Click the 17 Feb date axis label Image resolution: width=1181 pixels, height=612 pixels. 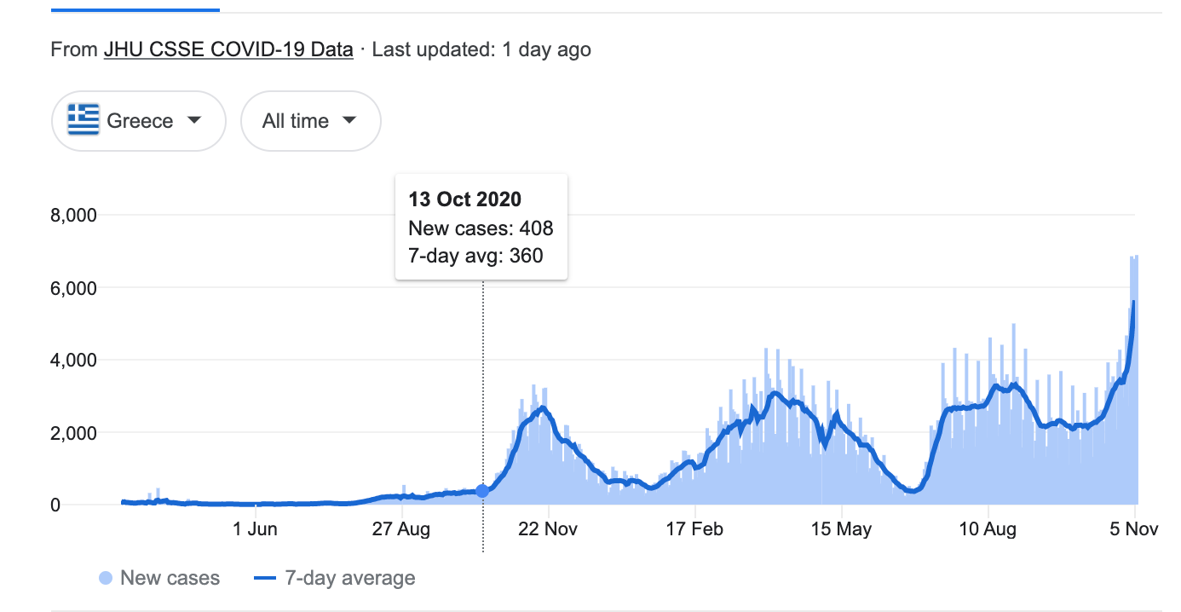point(694,530)
